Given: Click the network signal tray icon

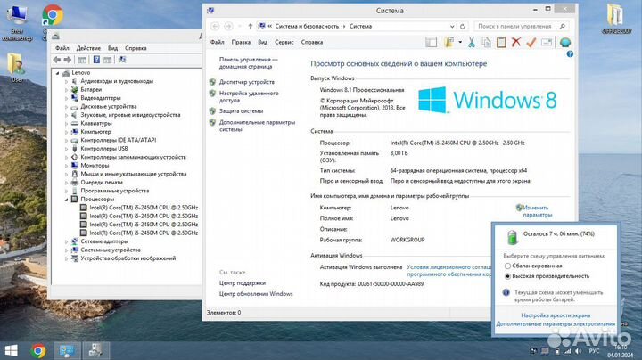Looking at the screenshot, I should pos(567,351).
